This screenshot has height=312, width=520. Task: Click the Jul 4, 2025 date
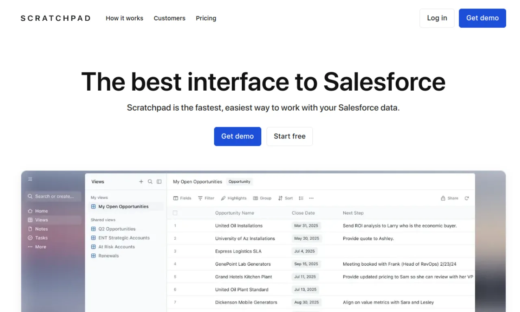click(305, 251)
